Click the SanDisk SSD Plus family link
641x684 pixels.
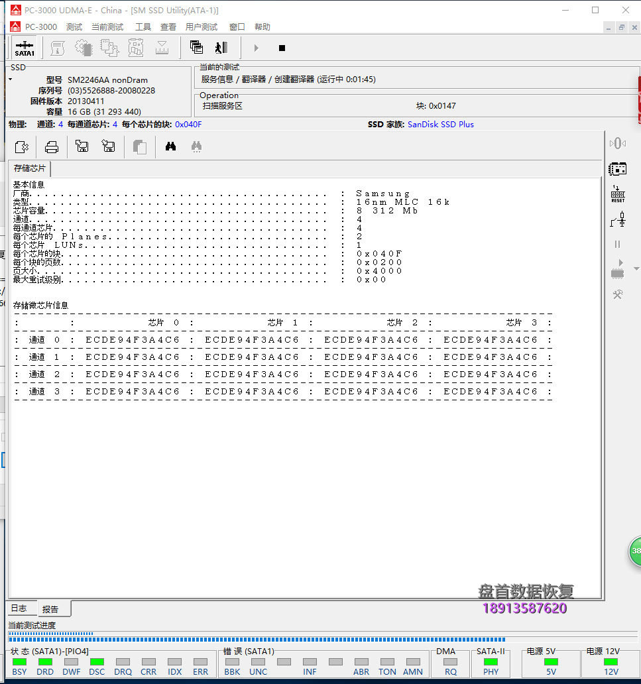[441, 125]
